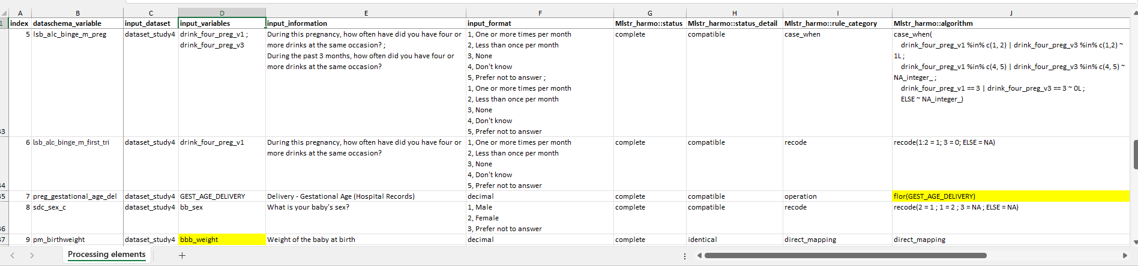Open the Processing elements sheet tab
Viewport: 1138px width, 266px height.
pyautogui.click(x=107, y=255)
